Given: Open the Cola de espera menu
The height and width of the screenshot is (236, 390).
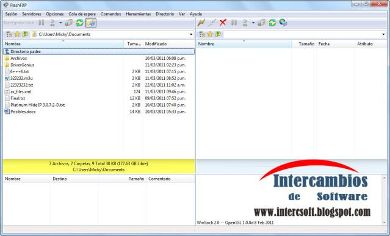Looking at the screenshot, I should (82, 14).
